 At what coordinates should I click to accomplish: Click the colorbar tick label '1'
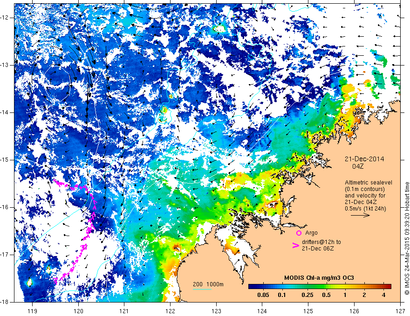tap(345, 295)
